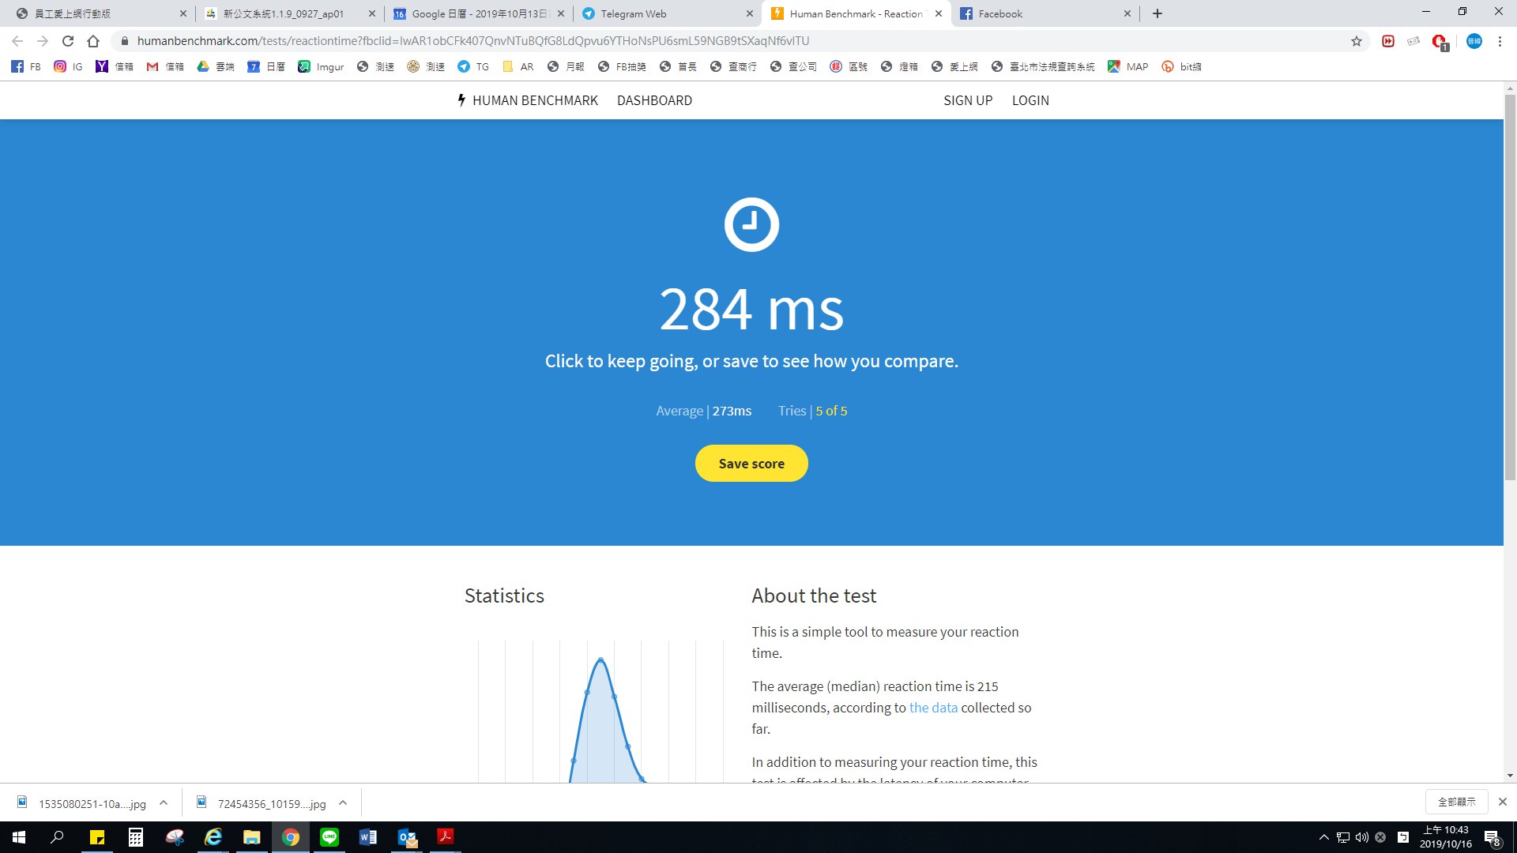The width and height of the screenshot is (1517, 853).
Task: Open the Imgur bookmark
Action: [x=321, y=67]
